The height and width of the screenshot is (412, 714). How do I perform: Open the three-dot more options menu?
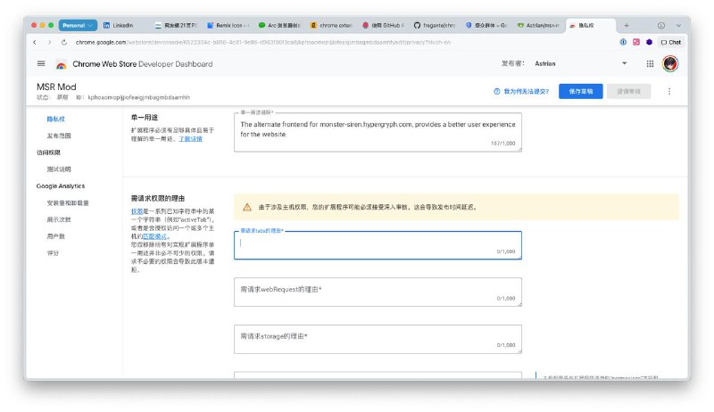coord(668,91)
